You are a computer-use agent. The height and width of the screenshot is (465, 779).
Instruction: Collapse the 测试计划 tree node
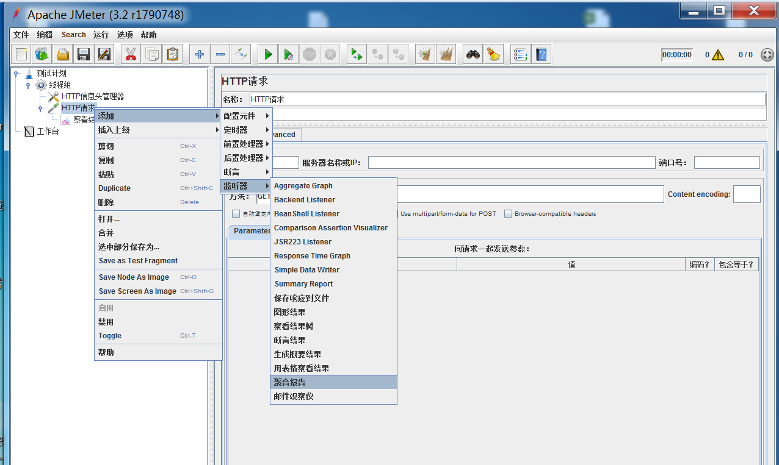[x=16, y=74]
